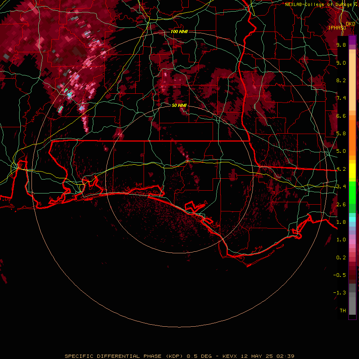Click the 5.0 value on color scale
The width and height of the screenshot is (359, 359).
coord(341,151)
